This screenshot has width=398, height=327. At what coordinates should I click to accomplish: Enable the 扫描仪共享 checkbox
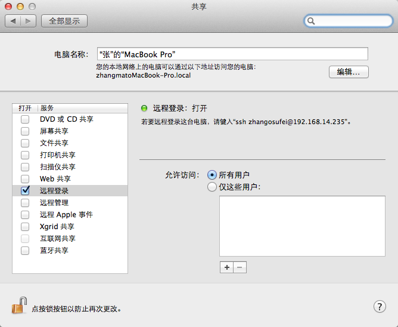[x=25, y=167]
